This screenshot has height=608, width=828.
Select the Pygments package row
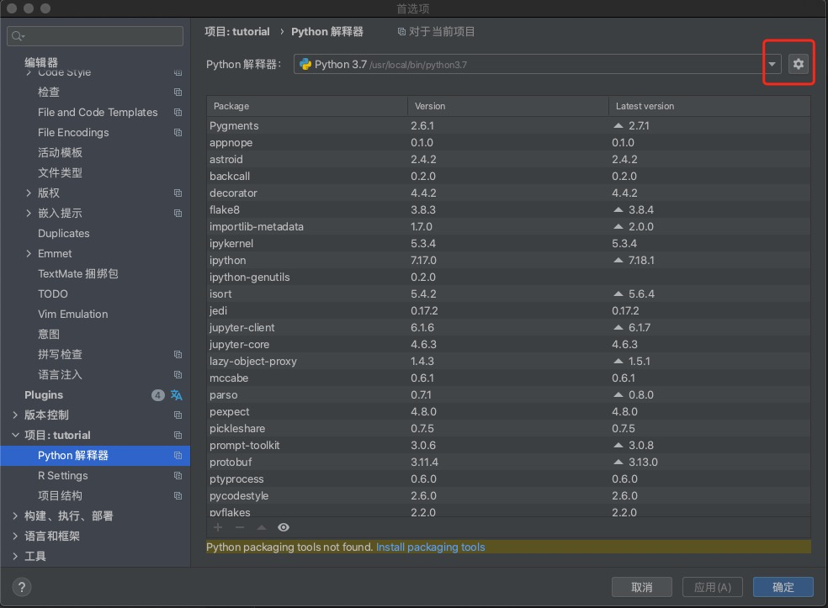pos(508,125)
